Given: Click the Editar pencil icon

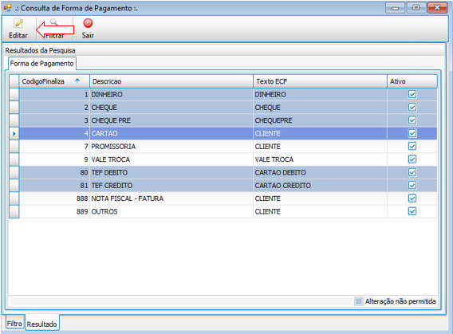Looking at the screenshot, I should 18,23.
